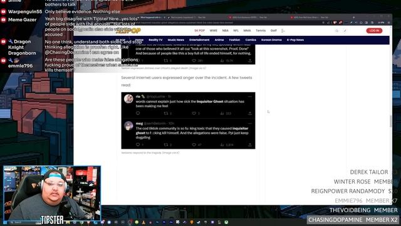Like rio's tweet with heart icon

[194, 113]
